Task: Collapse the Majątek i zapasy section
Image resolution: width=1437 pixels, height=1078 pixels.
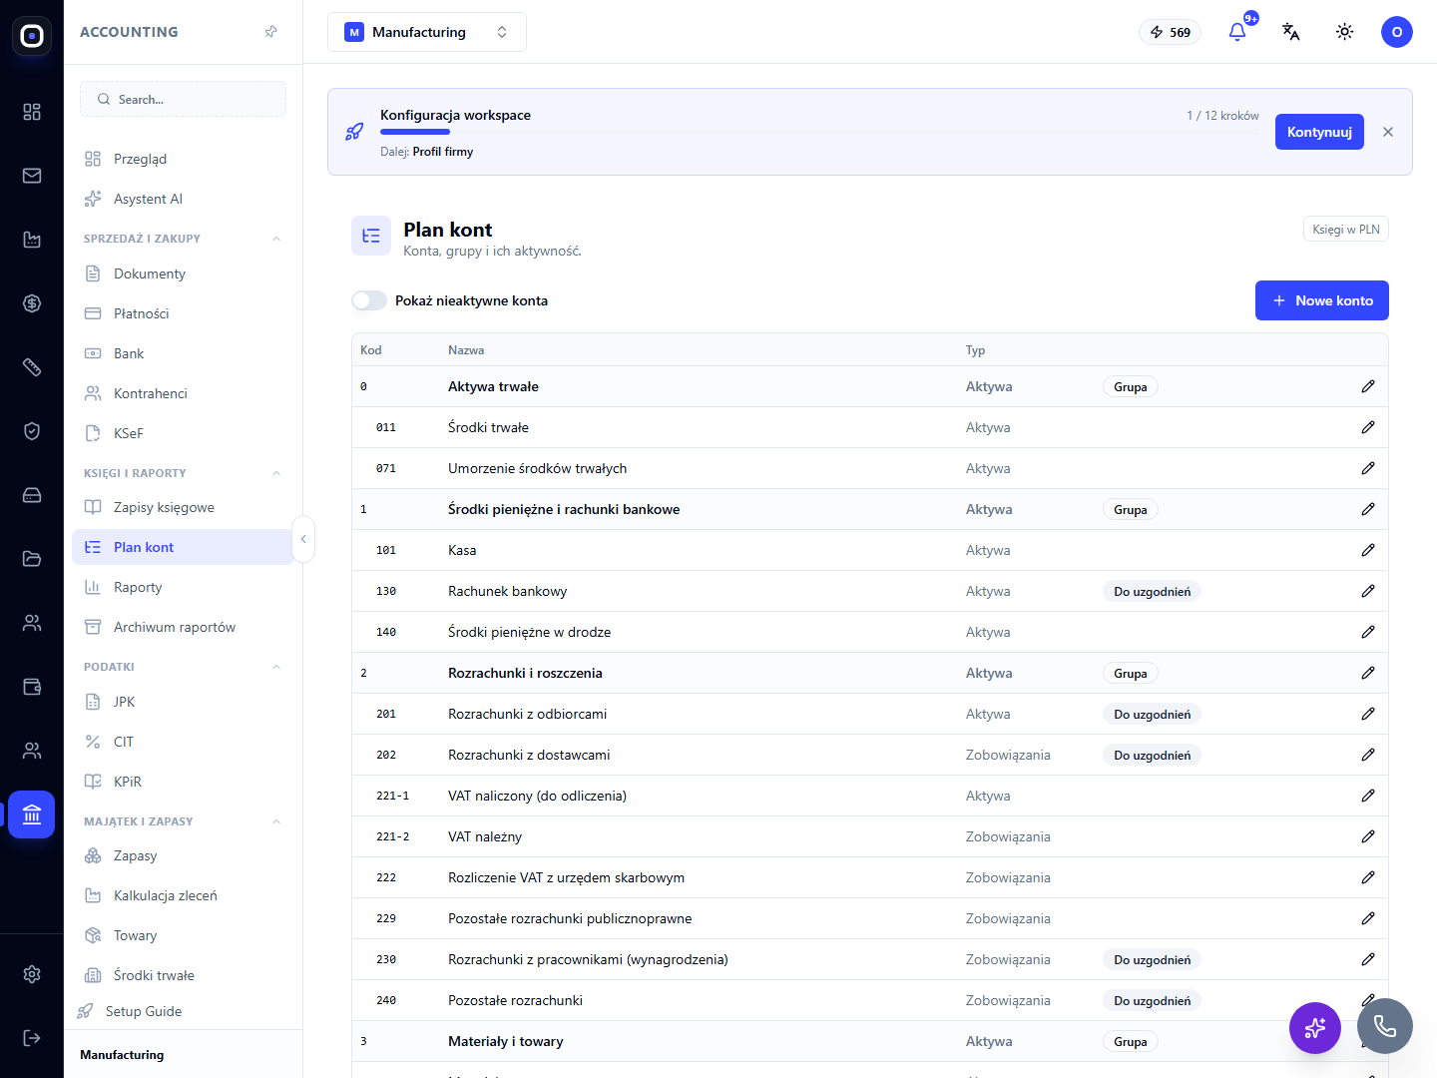Action: (276, 821)
